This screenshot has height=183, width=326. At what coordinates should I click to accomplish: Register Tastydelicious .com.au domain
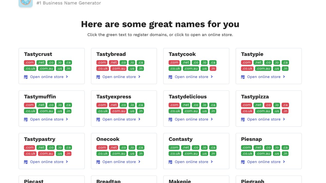pos(191,111)
